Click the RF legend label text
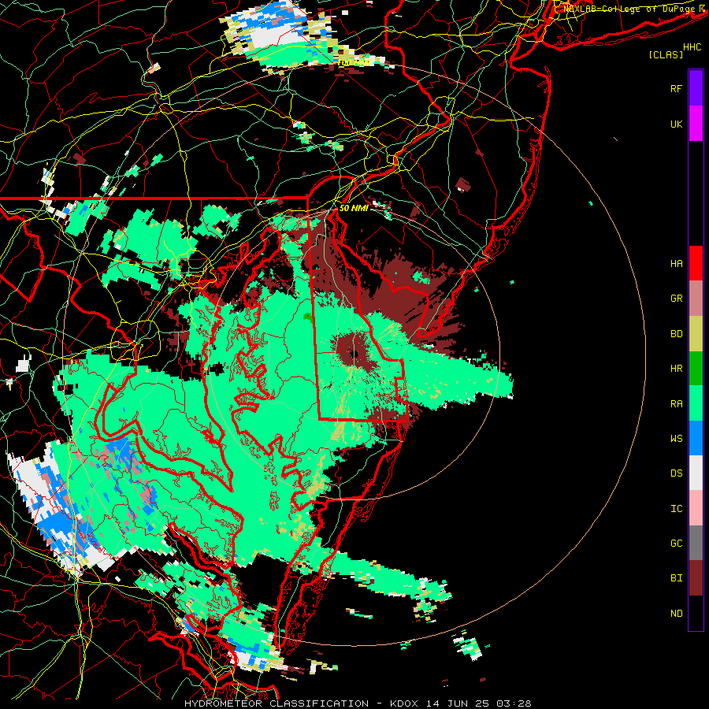This screenshot has width=709, height=709. pos(676,88)
